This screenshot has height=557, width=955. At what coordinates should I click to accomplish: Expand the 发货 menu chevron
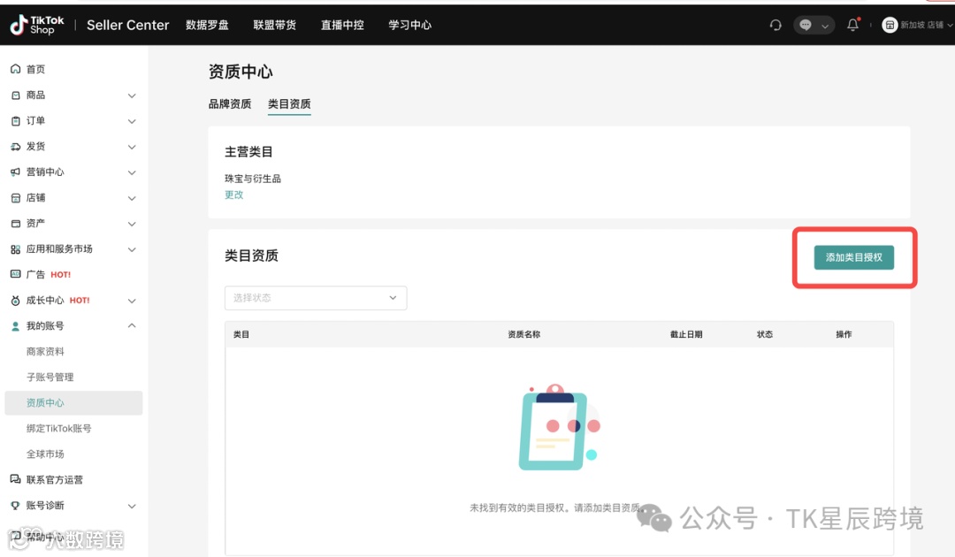(x=132, y=147)
